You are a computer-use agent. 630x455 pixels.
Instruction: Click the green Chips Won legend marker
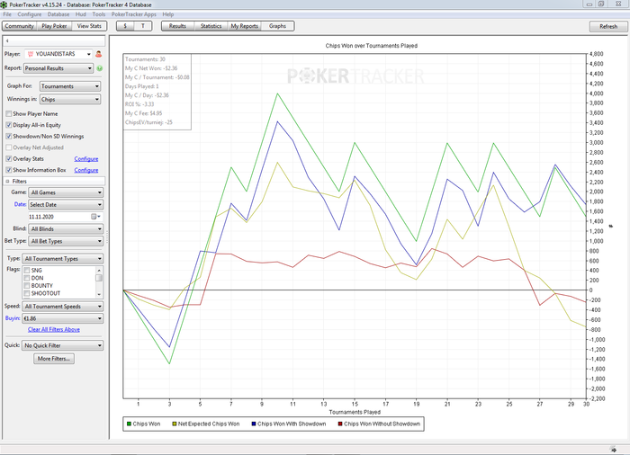tap(129, 423)
